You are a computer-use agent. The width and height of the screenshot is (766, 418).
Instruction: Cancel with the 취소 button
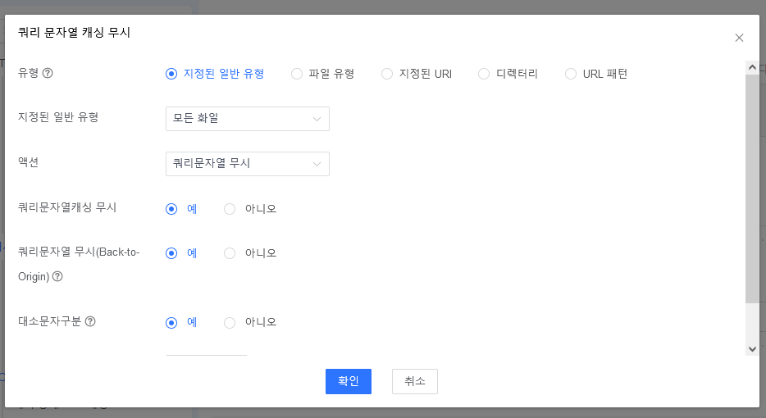pyautogui.click(x=415, y=381)
